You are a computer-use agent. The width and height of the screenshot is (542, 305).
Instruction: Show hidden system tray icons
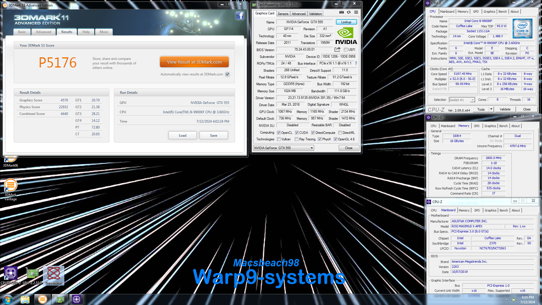[506, 300]
